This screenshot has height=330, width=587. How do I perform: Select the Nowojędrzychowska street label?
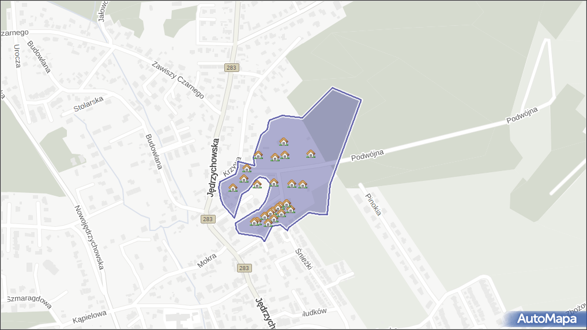89,237
